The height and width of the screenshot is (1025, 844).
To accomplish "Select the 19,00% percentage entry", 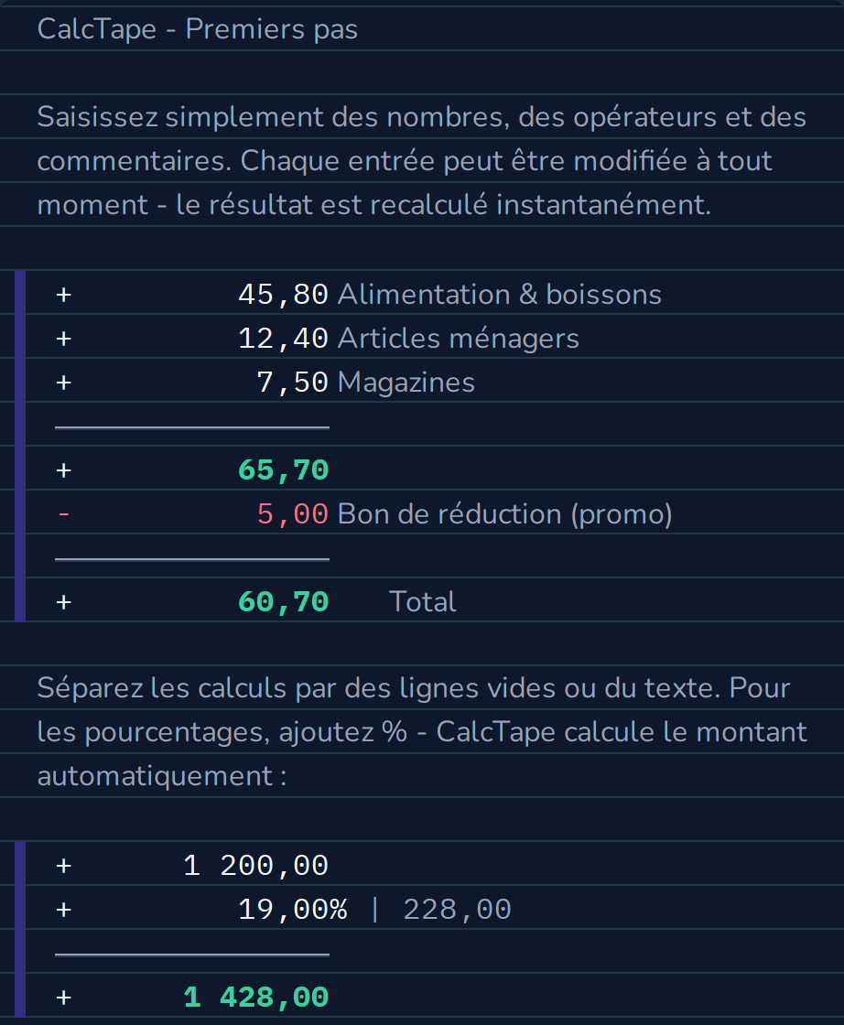I will 292,910.
